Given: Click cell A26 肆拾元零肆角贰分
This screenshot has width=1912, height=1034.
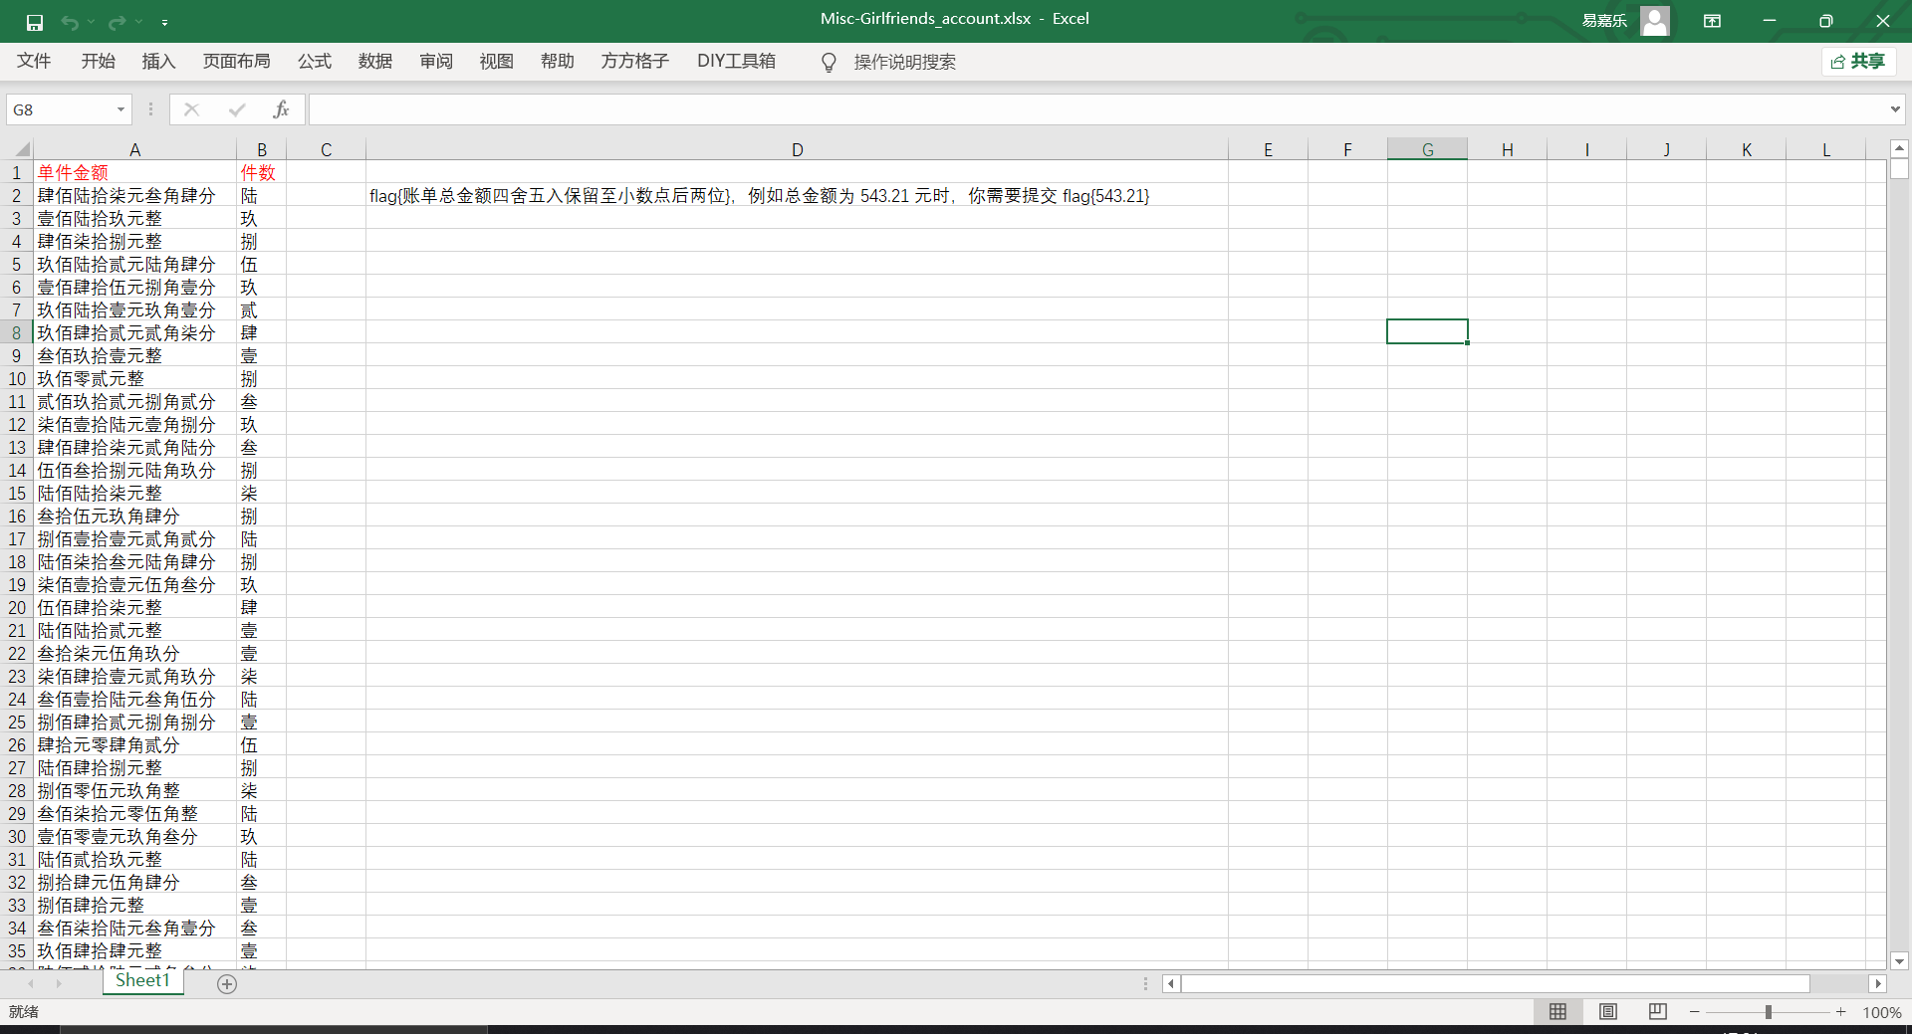Looking at the screenshot, I should click(134, 744).
